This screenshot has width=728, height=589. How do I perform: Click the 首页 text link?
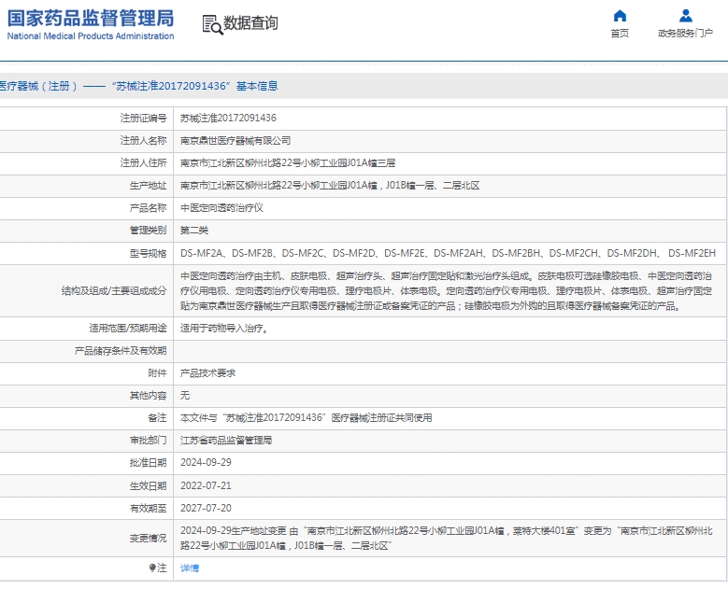tap(620, 34)
